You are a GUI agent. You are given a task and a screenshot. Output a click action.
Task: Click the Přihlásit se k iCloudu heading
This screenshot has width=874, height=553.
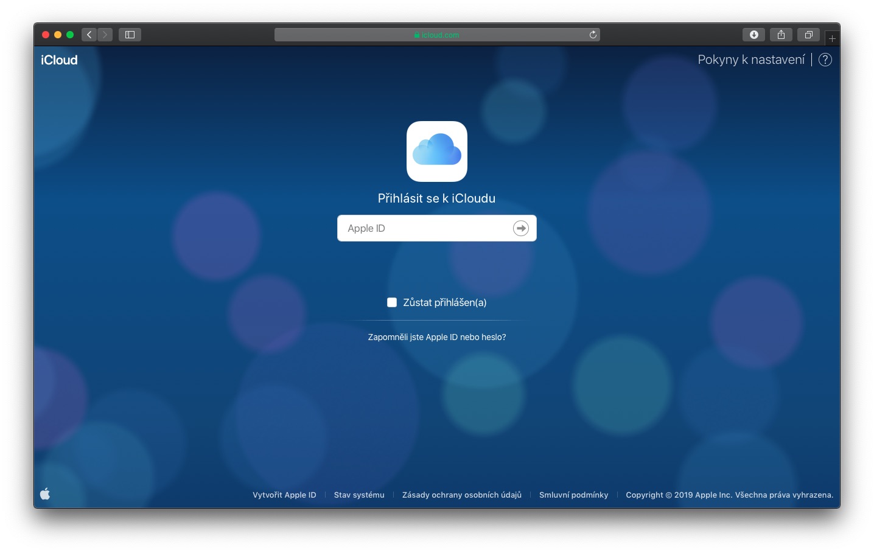[437, 198]
